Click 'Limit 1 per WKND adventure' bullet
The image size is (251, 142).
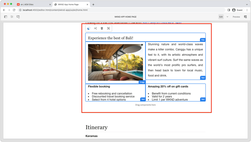coord(170,100)
